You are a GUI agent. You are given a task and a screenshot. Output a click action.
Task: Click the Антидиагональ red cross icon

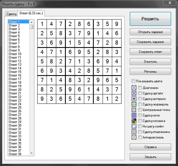pos(134,137)
